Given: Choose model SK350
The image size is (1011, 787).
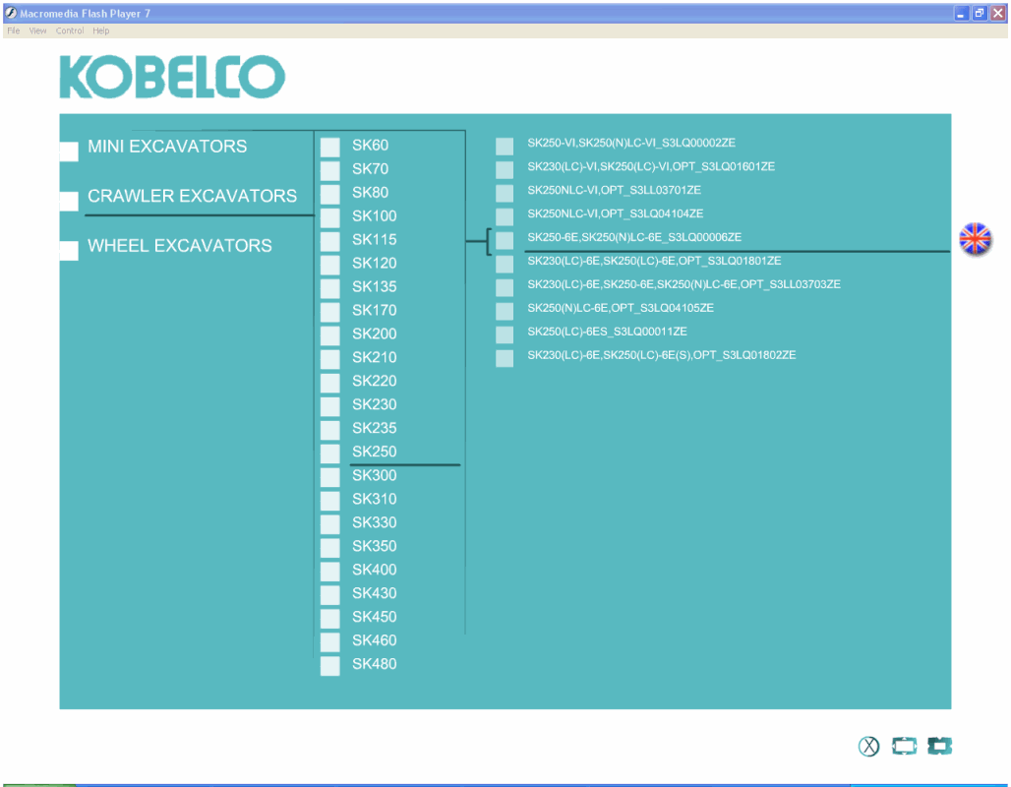Looking at the screenshot, I should (x=374, y=546).
